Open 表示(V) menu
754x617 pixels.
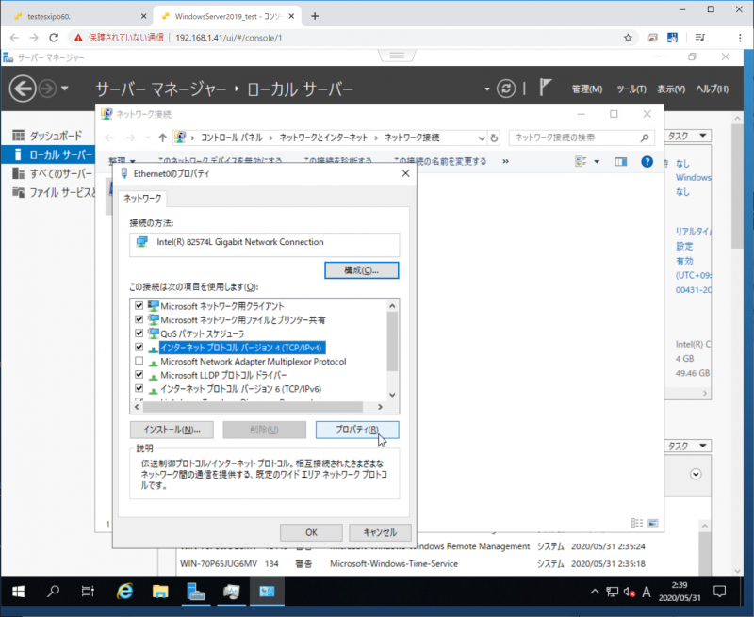[x=671, y=89]
